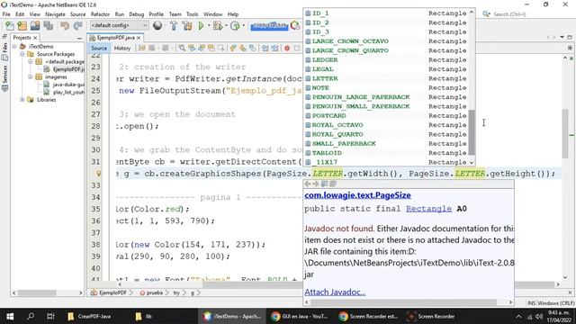Collapse the imagenes package node
The height and width of the screenshot is (324, 576).
30,76
